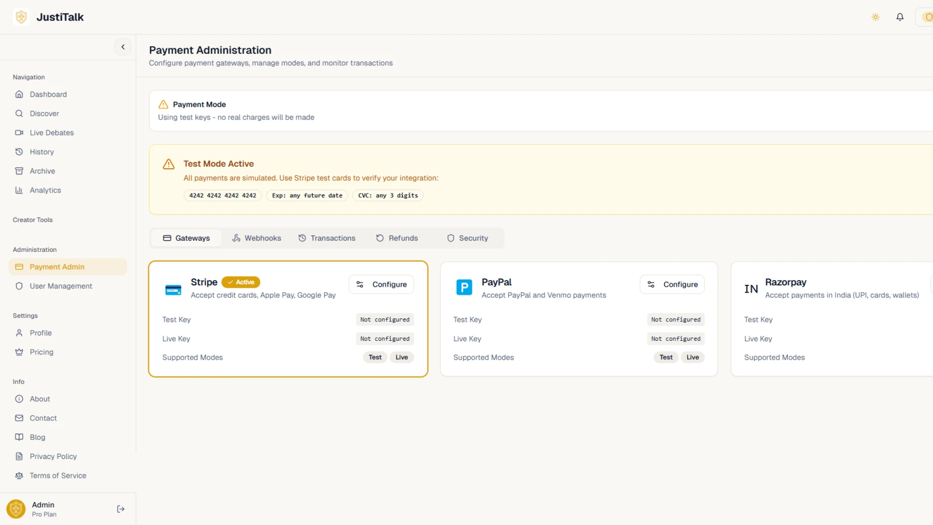Click the Blog book icon
The image size is (933, 525).
tap(19, 437)
